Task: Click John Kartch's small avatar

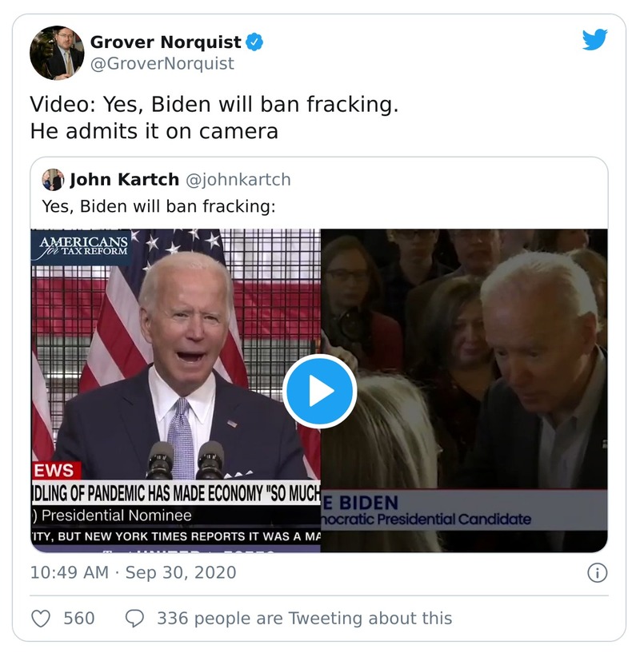Action: 53,180
